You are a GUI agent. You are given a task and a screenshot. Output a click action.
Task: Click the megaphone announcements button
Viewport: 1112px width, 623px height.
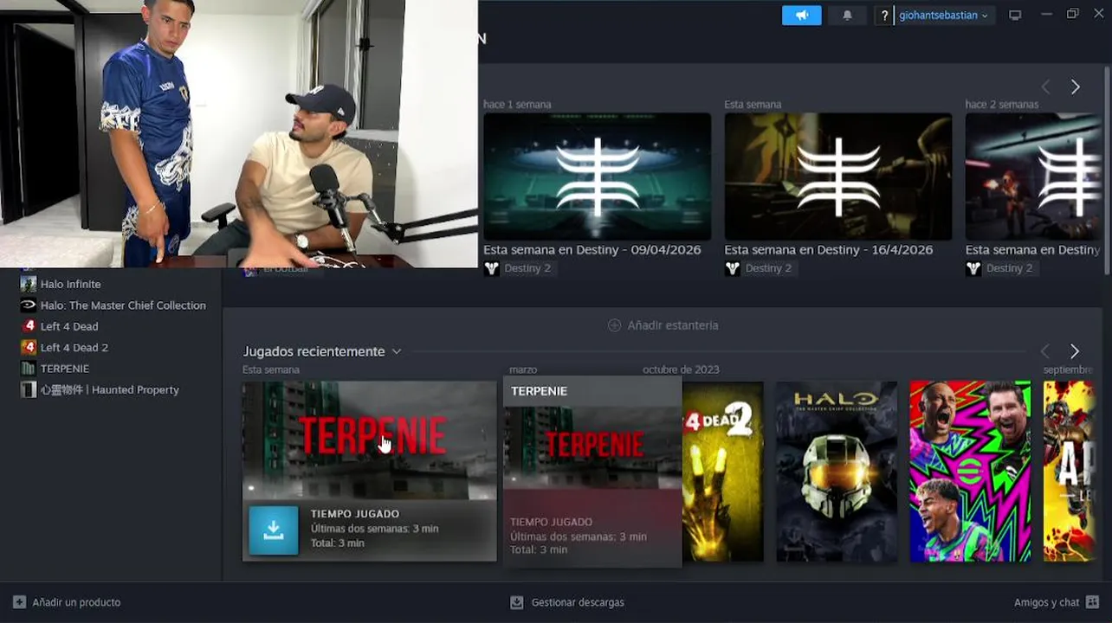tap(801, 15)
